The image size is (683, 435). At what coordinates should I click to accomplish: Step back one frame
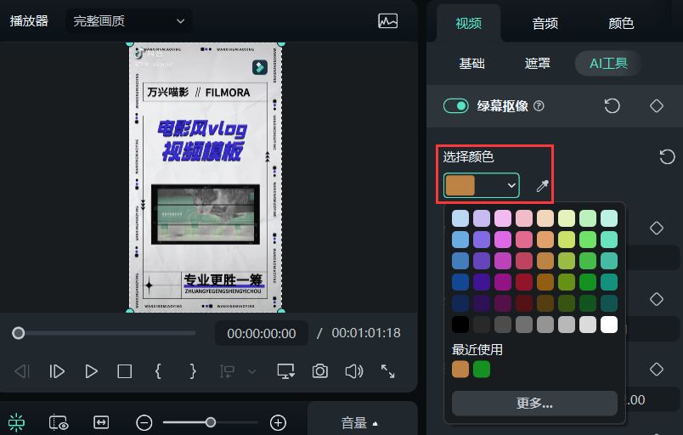click(x=22, y=371)
